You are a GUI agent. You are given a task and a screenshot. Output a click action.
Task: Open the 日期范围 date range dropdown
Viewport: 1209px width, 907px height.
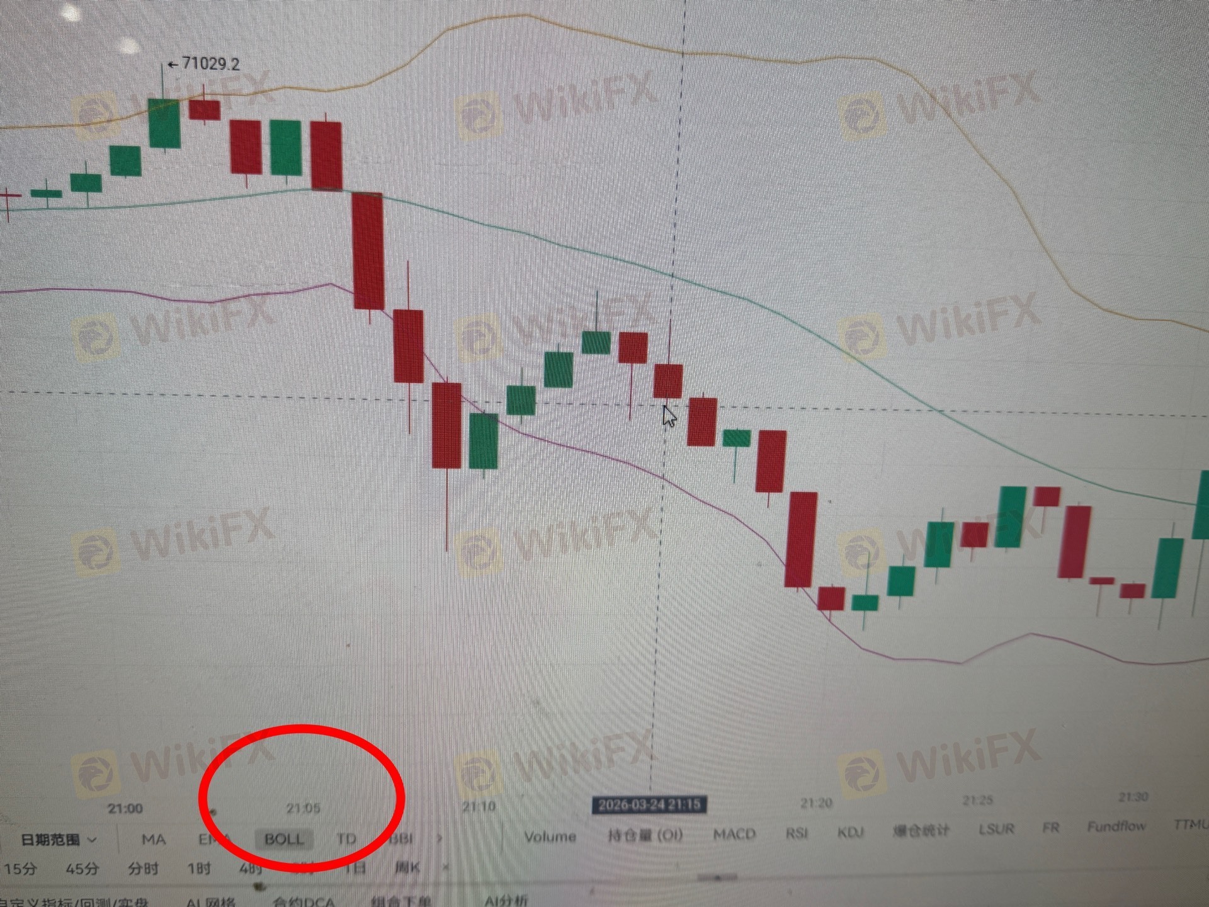(59, 840)
